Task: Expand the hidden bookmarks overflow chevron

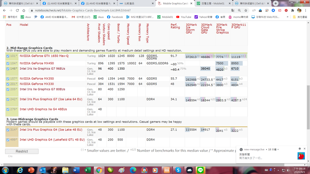Action: point(288,17)
